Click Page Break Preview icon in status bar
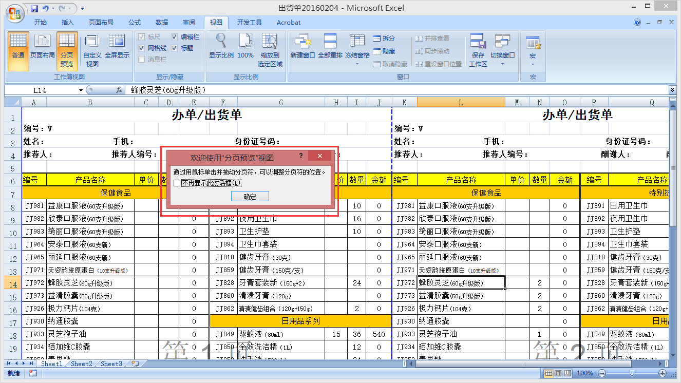681x383 pixels. [x=568, y=373]
